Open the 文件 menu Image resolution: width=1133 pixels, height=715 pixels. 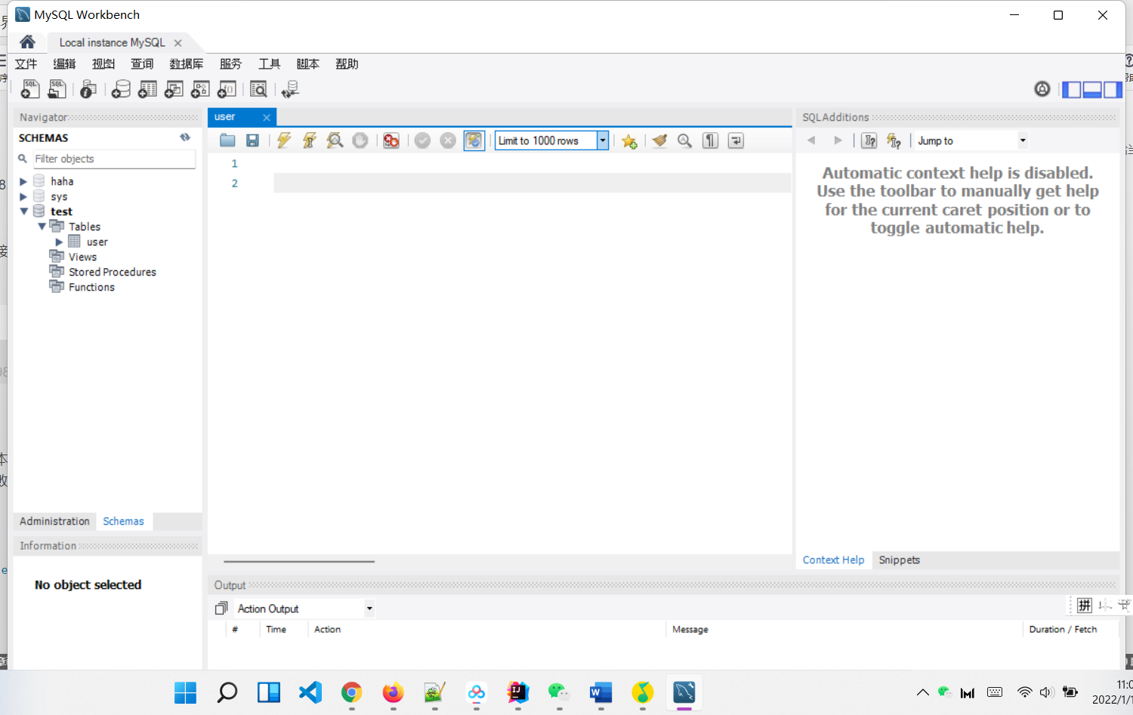(26, 64)
